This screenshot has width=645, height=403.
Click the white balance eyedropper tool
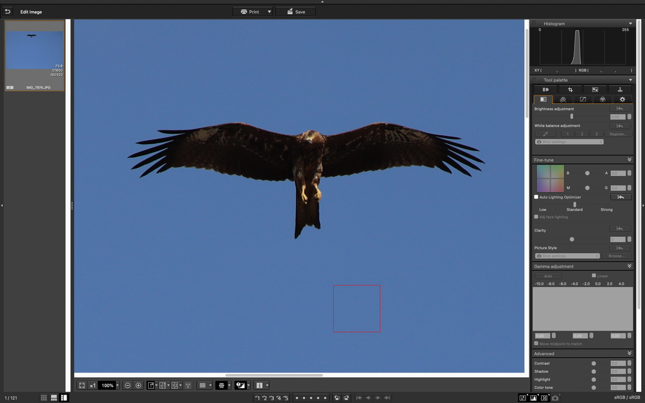click(546, 134)
